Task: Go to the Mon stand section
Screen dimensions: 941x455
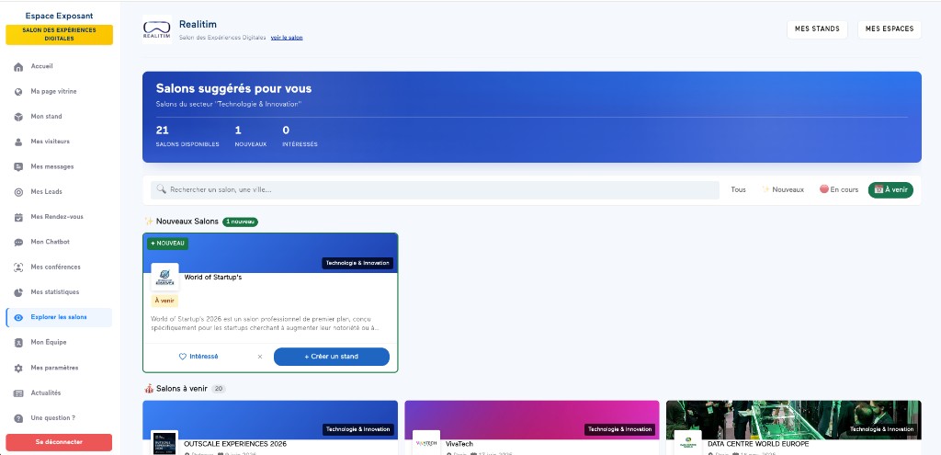Action: click(59, 117)
